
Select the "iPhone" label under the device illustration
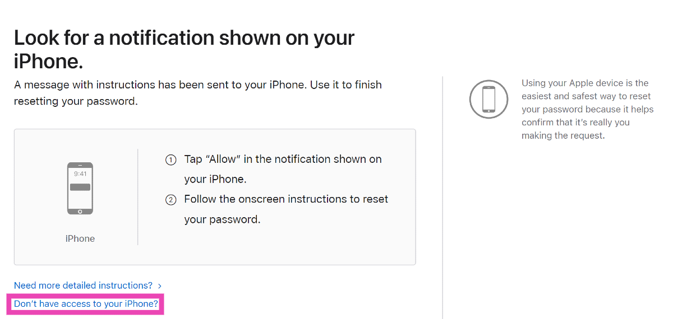pyautogui.click(x=80, y=238)
